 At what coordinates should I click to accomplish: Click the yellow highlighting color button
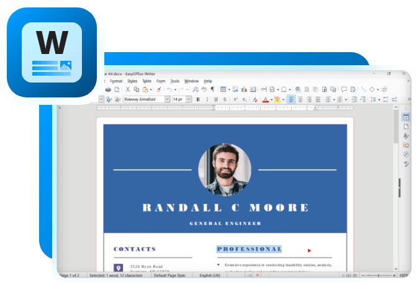pyautogui.click(x=277, y=99)
